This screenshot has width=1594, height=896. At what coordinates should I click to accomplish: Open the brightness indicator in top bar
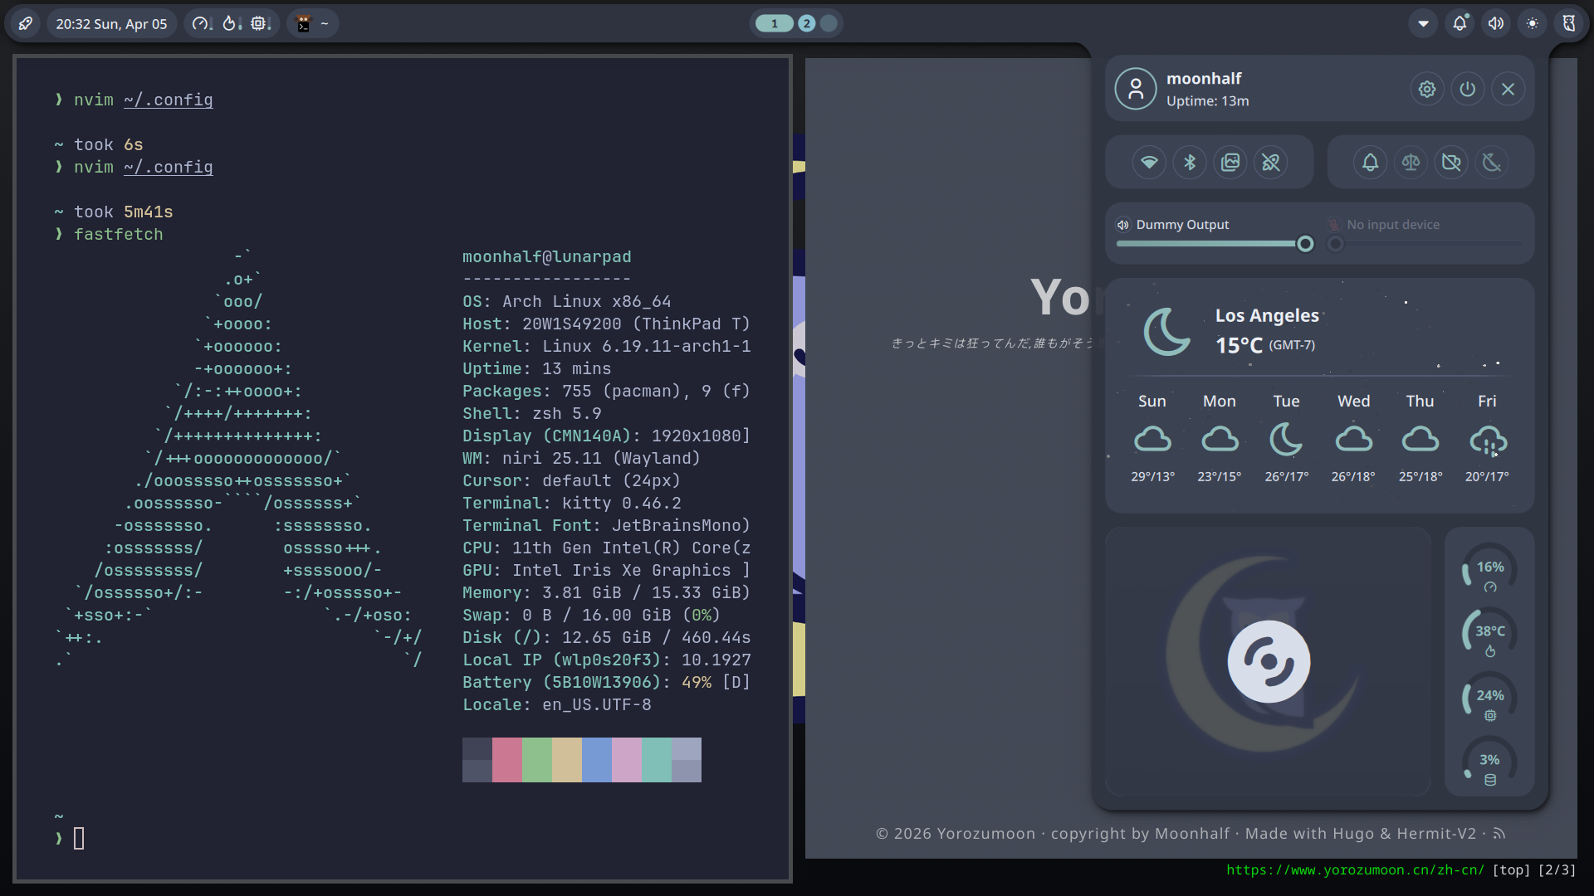tap(1533, 23)
